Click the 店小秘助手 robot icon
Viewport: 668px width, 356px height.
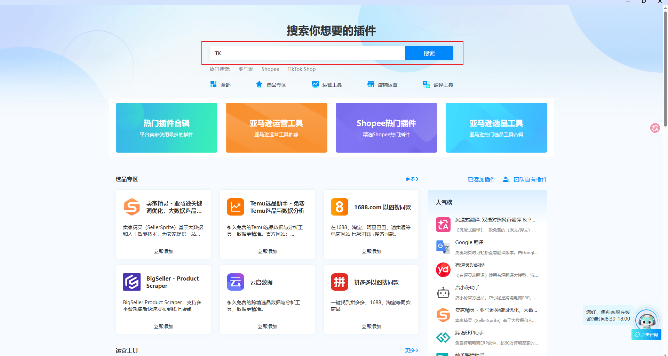point(443,292)
